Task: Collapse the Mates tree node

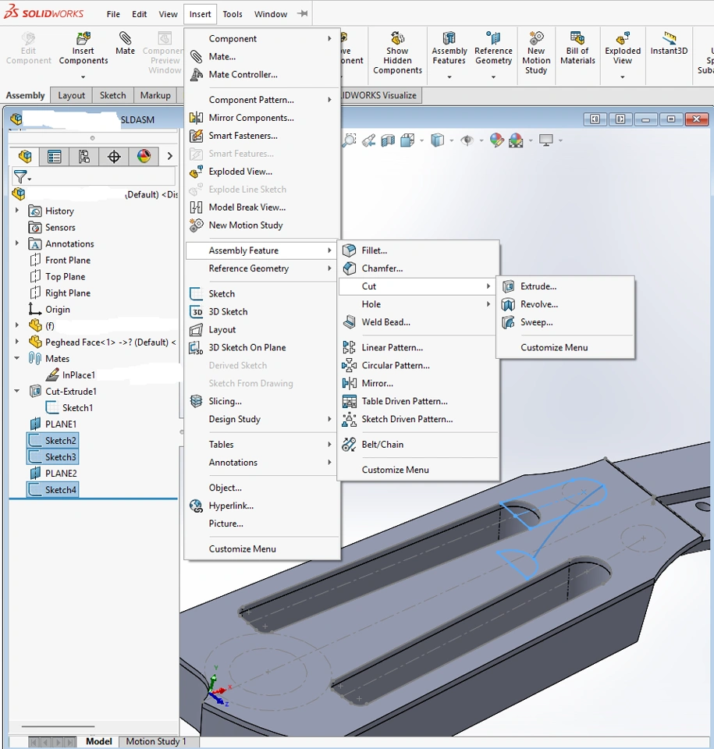Action: pyautogui.click(x=17, y=358)
